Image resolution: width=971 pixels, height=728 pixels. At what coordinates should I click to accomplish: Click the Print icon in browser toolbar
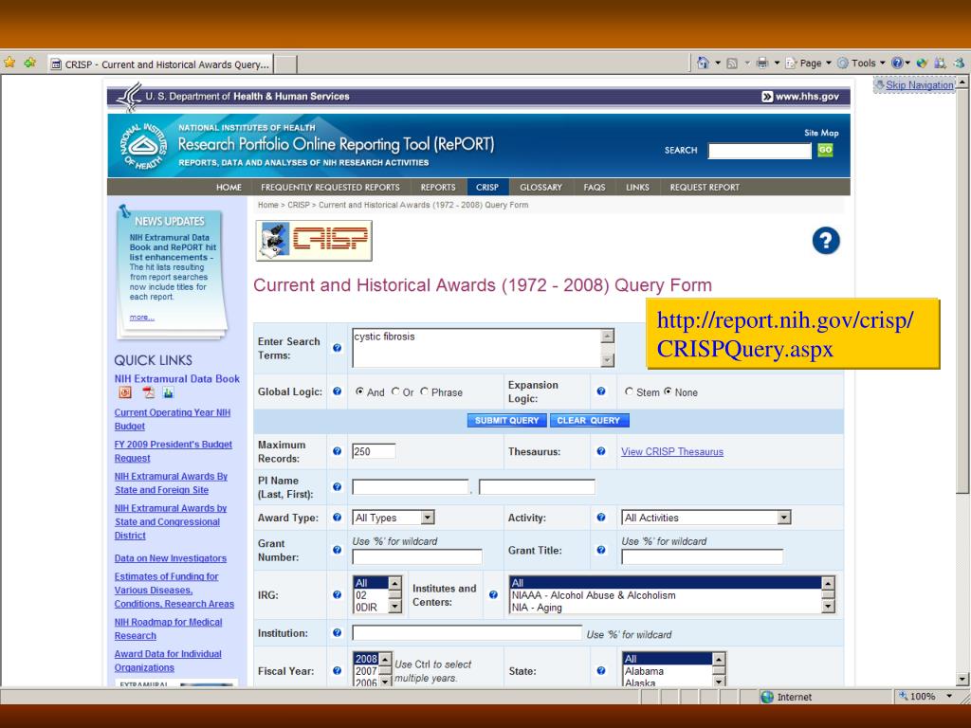coord(762,64)
